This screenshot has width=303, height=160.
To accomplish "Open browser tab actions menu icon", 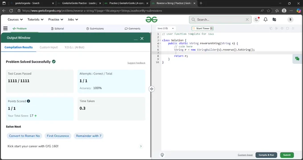I will tap(4, 3).
